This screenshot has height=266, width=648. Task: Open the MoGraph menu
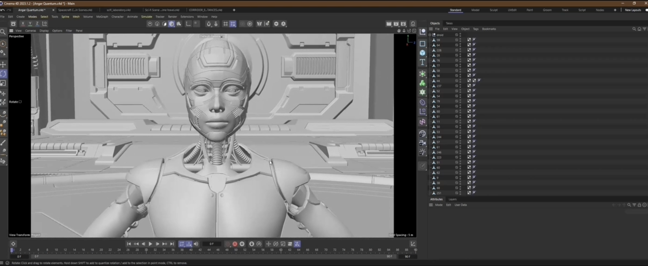[x=102, y=17]
